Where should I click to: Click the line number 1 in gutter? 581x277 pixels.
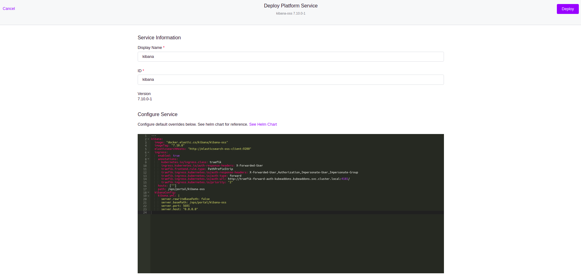pos(146,136)
